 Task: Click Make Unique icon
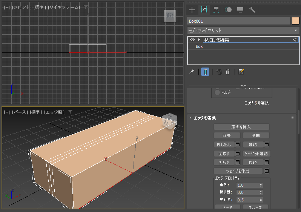tap(219, 72)
